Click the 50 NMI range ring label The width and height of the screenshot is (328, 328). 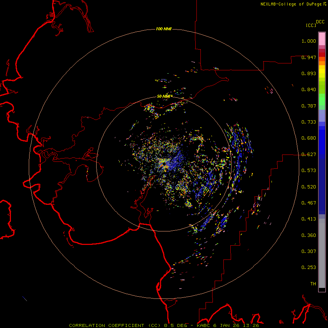click(x=164, y=96)
